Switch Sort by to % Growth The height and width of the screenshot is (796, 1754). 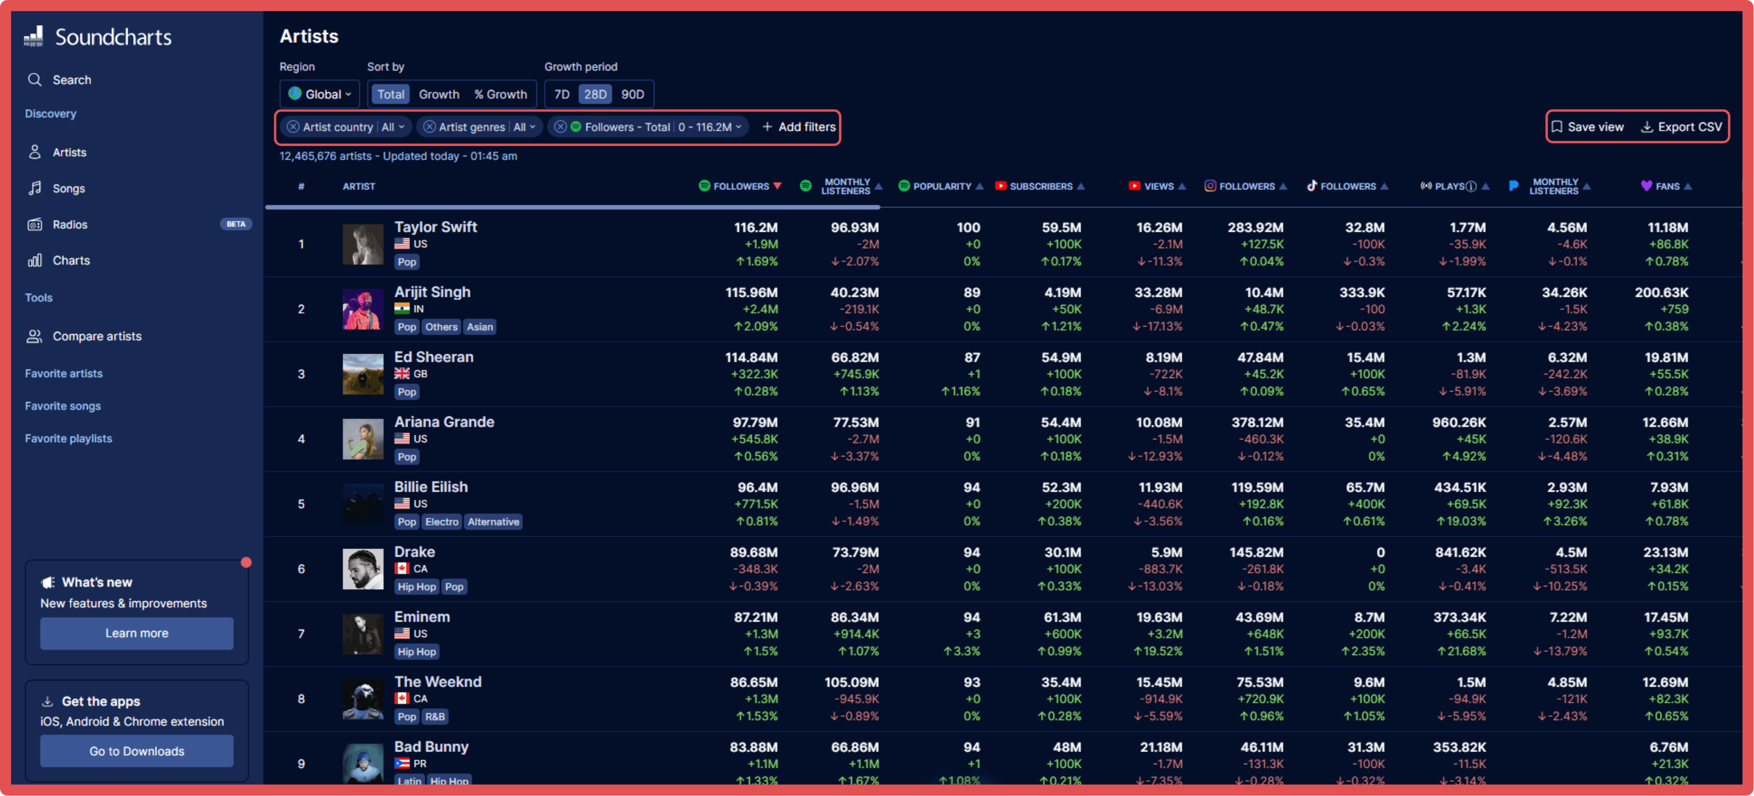pos(501,94)
